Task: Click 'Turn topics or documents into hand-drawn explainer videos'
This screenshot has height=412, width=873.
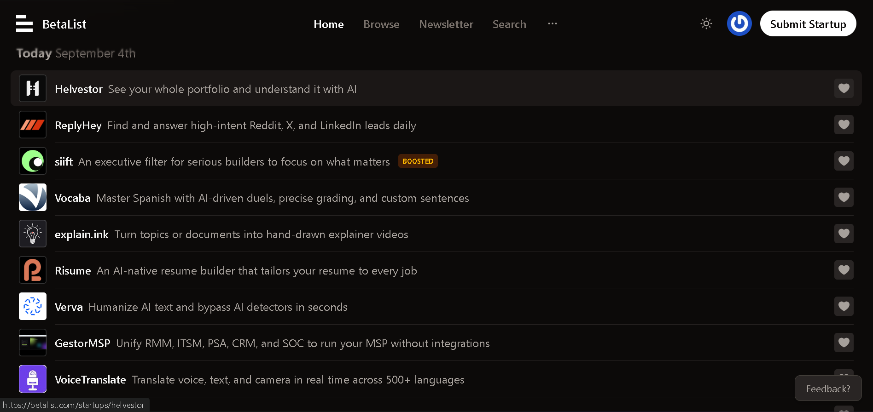Action: tap(261, 235)
